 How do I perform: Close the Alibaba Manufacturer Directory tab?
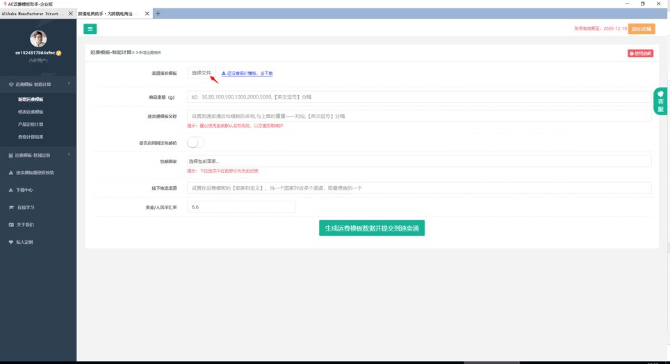(70, 13)
